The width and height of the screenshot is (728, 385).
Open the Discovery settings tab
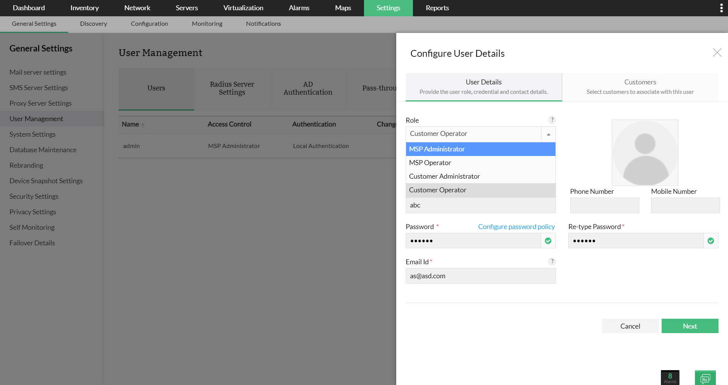(94, 24)
